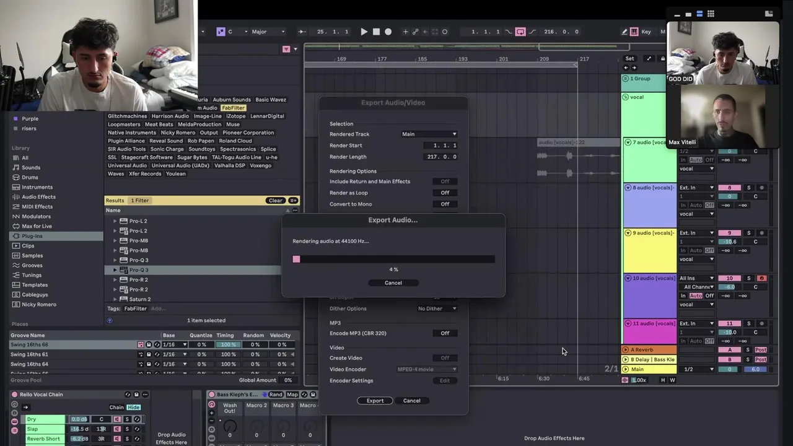Toggle the Rello Vocal Chain device activator
Viewport: 793px width, 446px height.
pos(14,395)
